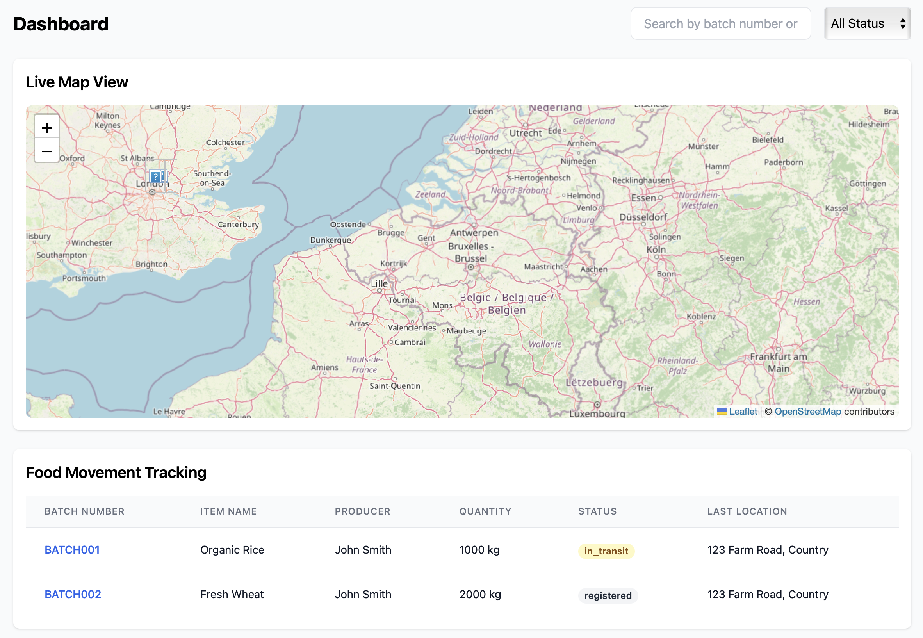Open the BATCH002 details link
The height and width of the screenshot is (638, 923).
pos(73,594)
